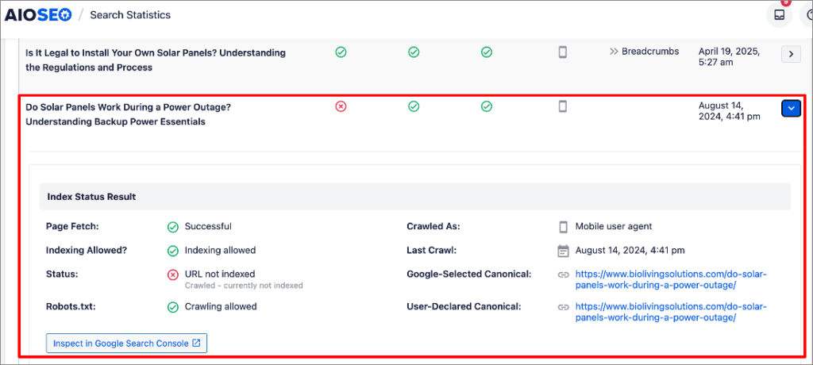
Task: Click the Successful page fetch text
Action: (x=208, y=227)
